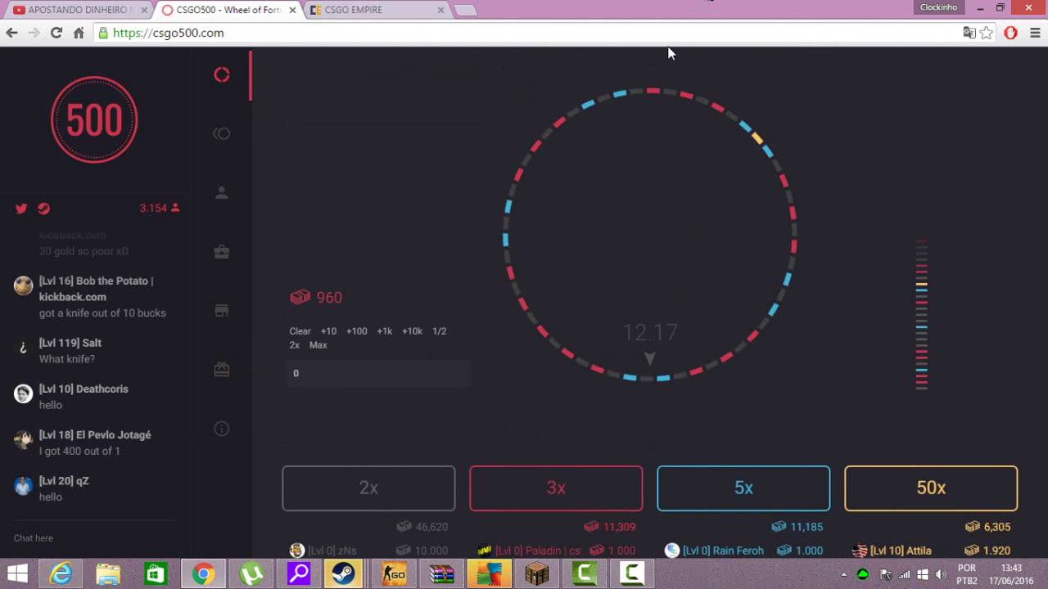Click the address bar URL csgo500.com
Image resolution: width=1048 pixels, height=589 pixels.
(x=168, y=33)
